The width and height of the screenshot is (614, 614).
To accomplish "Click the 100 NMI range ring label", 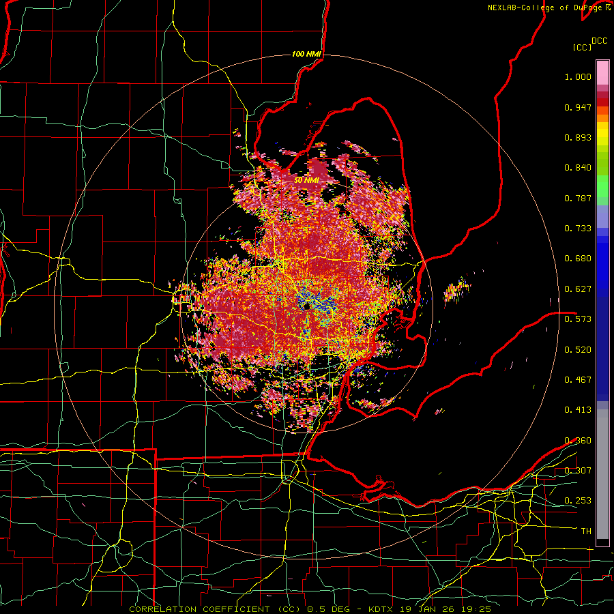I will 306,54.
